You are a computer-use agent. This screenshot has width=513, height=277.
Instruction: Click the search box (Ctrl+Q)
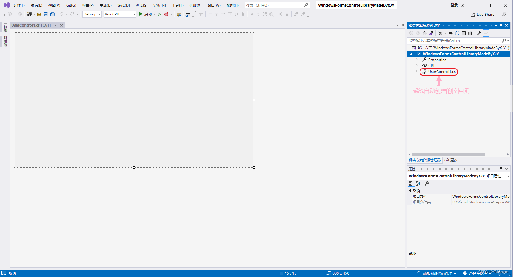click(x=277, y=5)
